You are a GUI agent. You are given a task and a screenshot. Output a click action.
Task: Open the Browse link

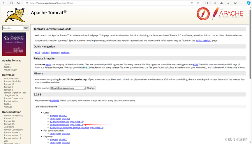click(x=55, y=52)
